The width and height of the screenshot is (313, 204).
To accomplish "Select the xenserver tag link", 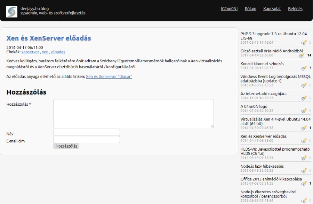I will [x=30, y=52].
